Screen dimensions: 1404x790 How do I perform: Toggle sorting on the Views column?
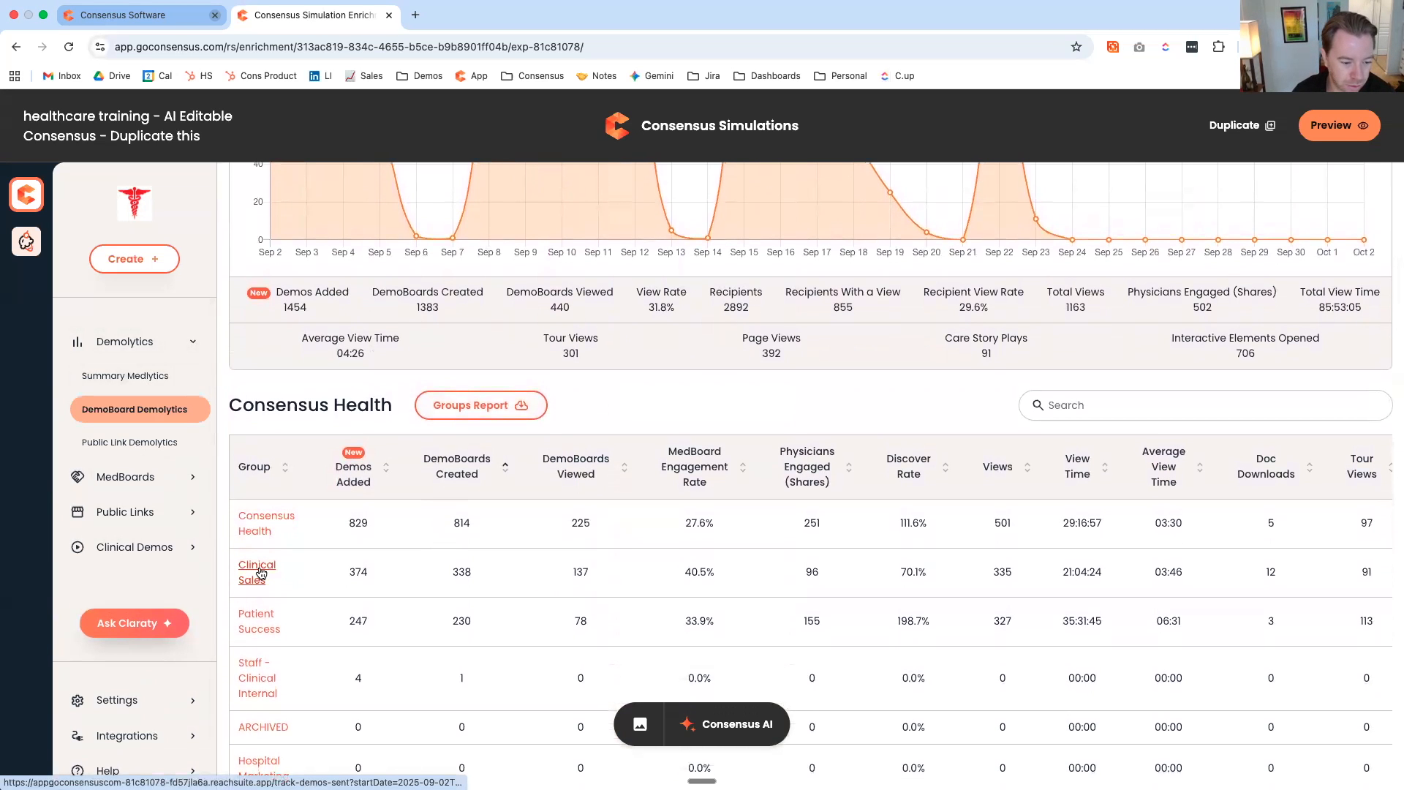[x=1027, y=467]
